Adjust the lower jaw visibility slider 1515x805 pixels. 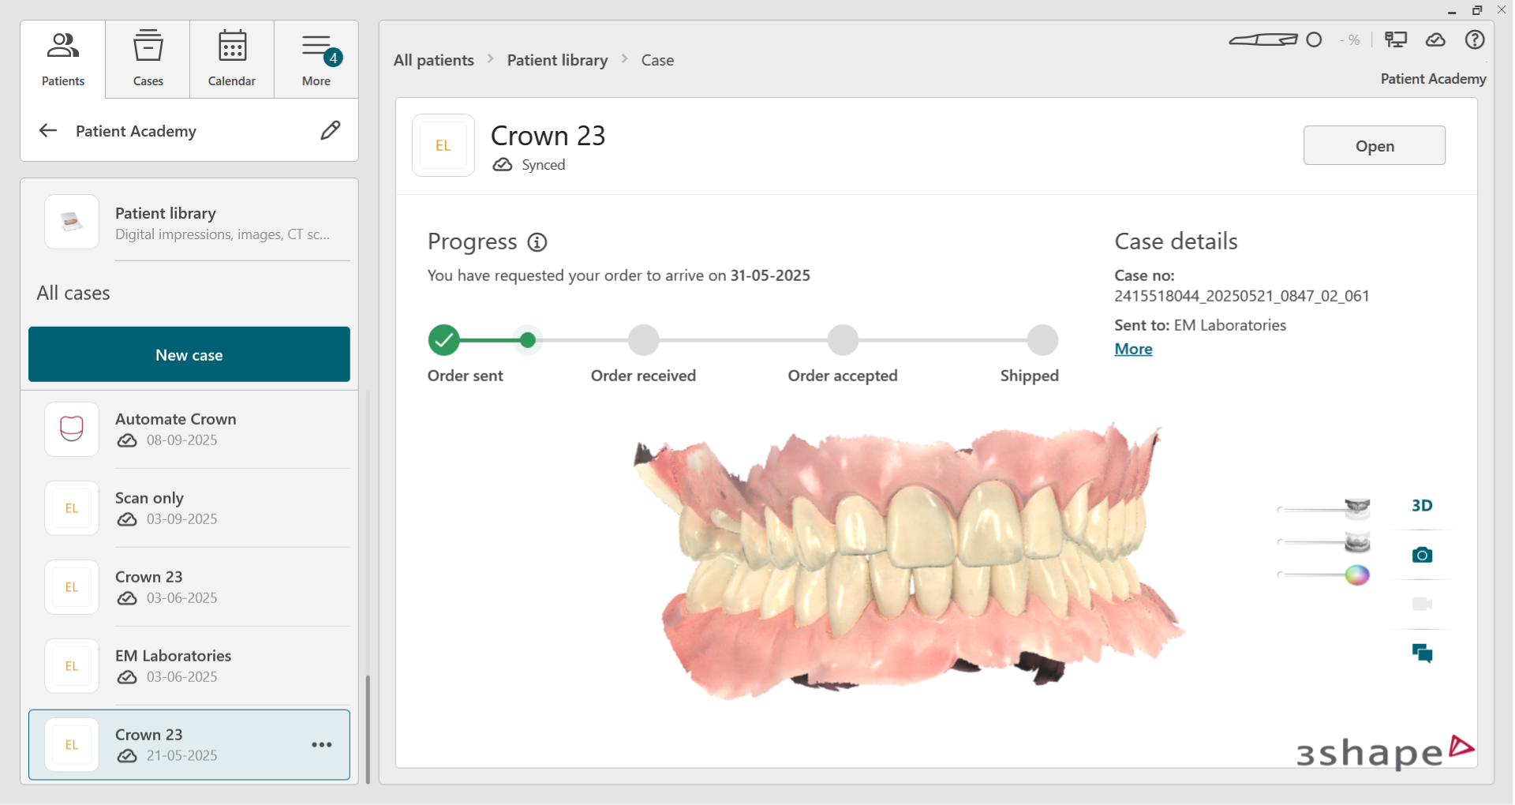click(x=1356, y=542)
